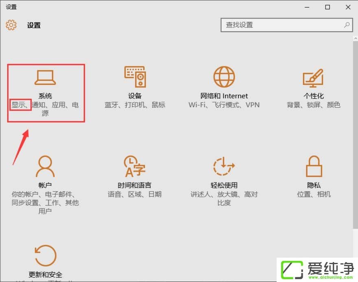
Task: Click the window minimize button
Action: 306,7
